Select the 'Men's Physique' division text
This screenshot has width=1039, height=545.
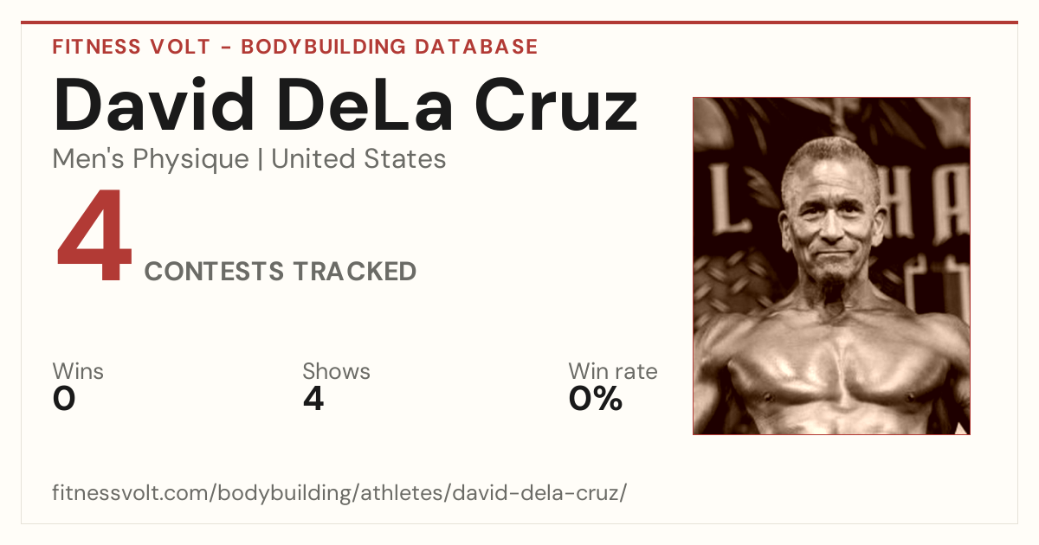point(151,159)
